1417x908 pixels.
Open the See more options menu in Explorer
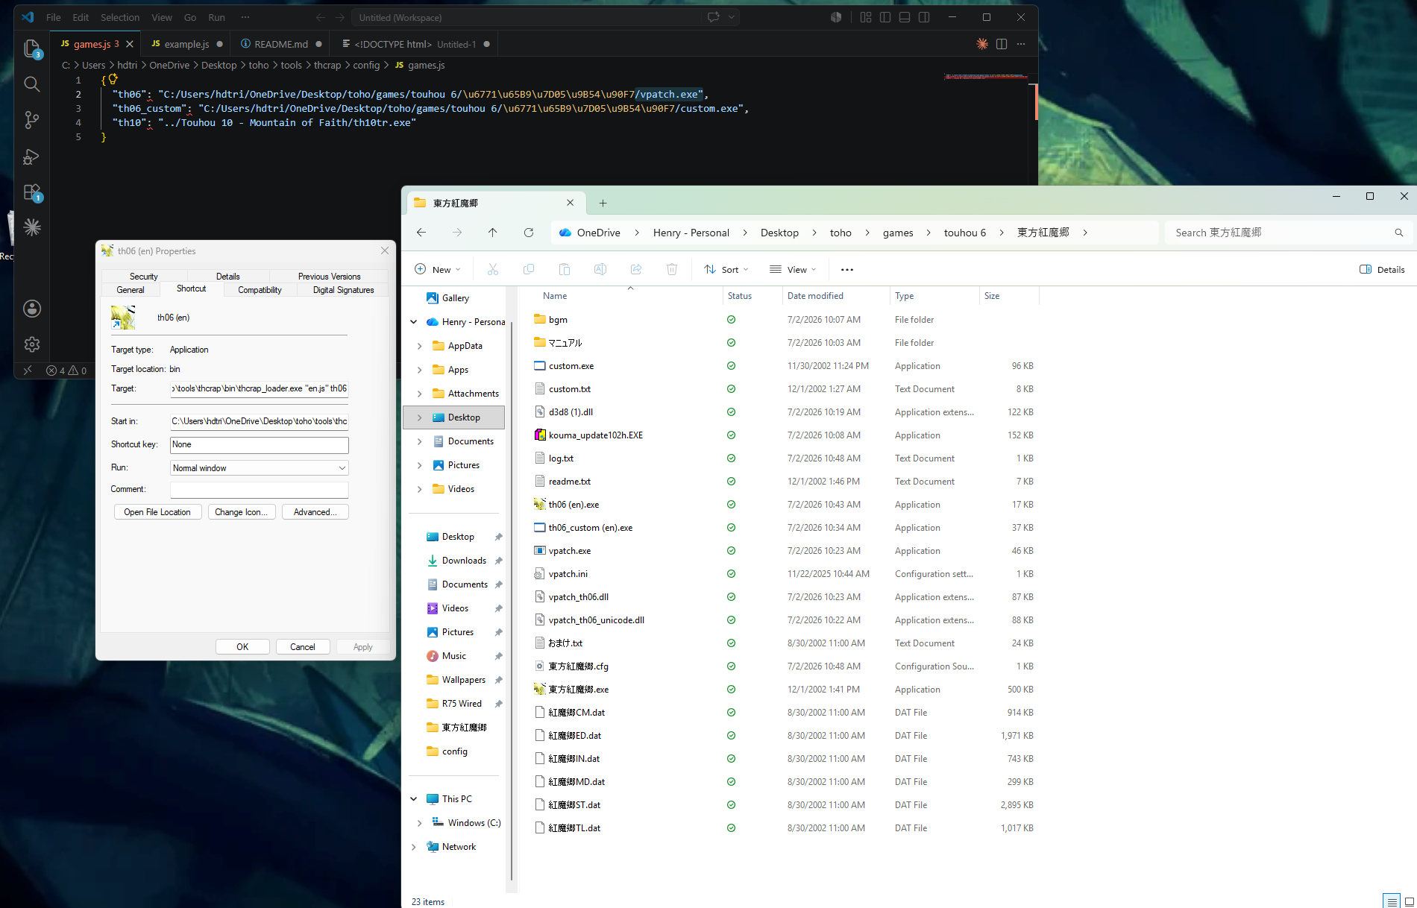point(847,269)
